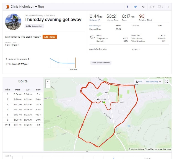Screen dimensions: 177x159
Task: Collapse the activity card with the arrow
Action: tap(168, 7)
